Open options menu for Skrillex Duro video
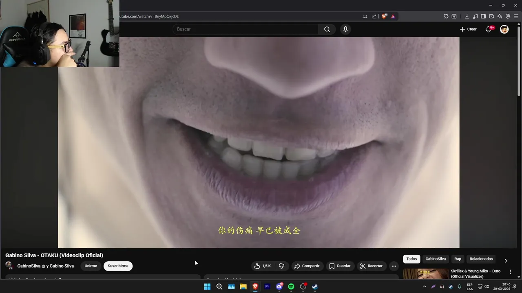 (510, 271)
